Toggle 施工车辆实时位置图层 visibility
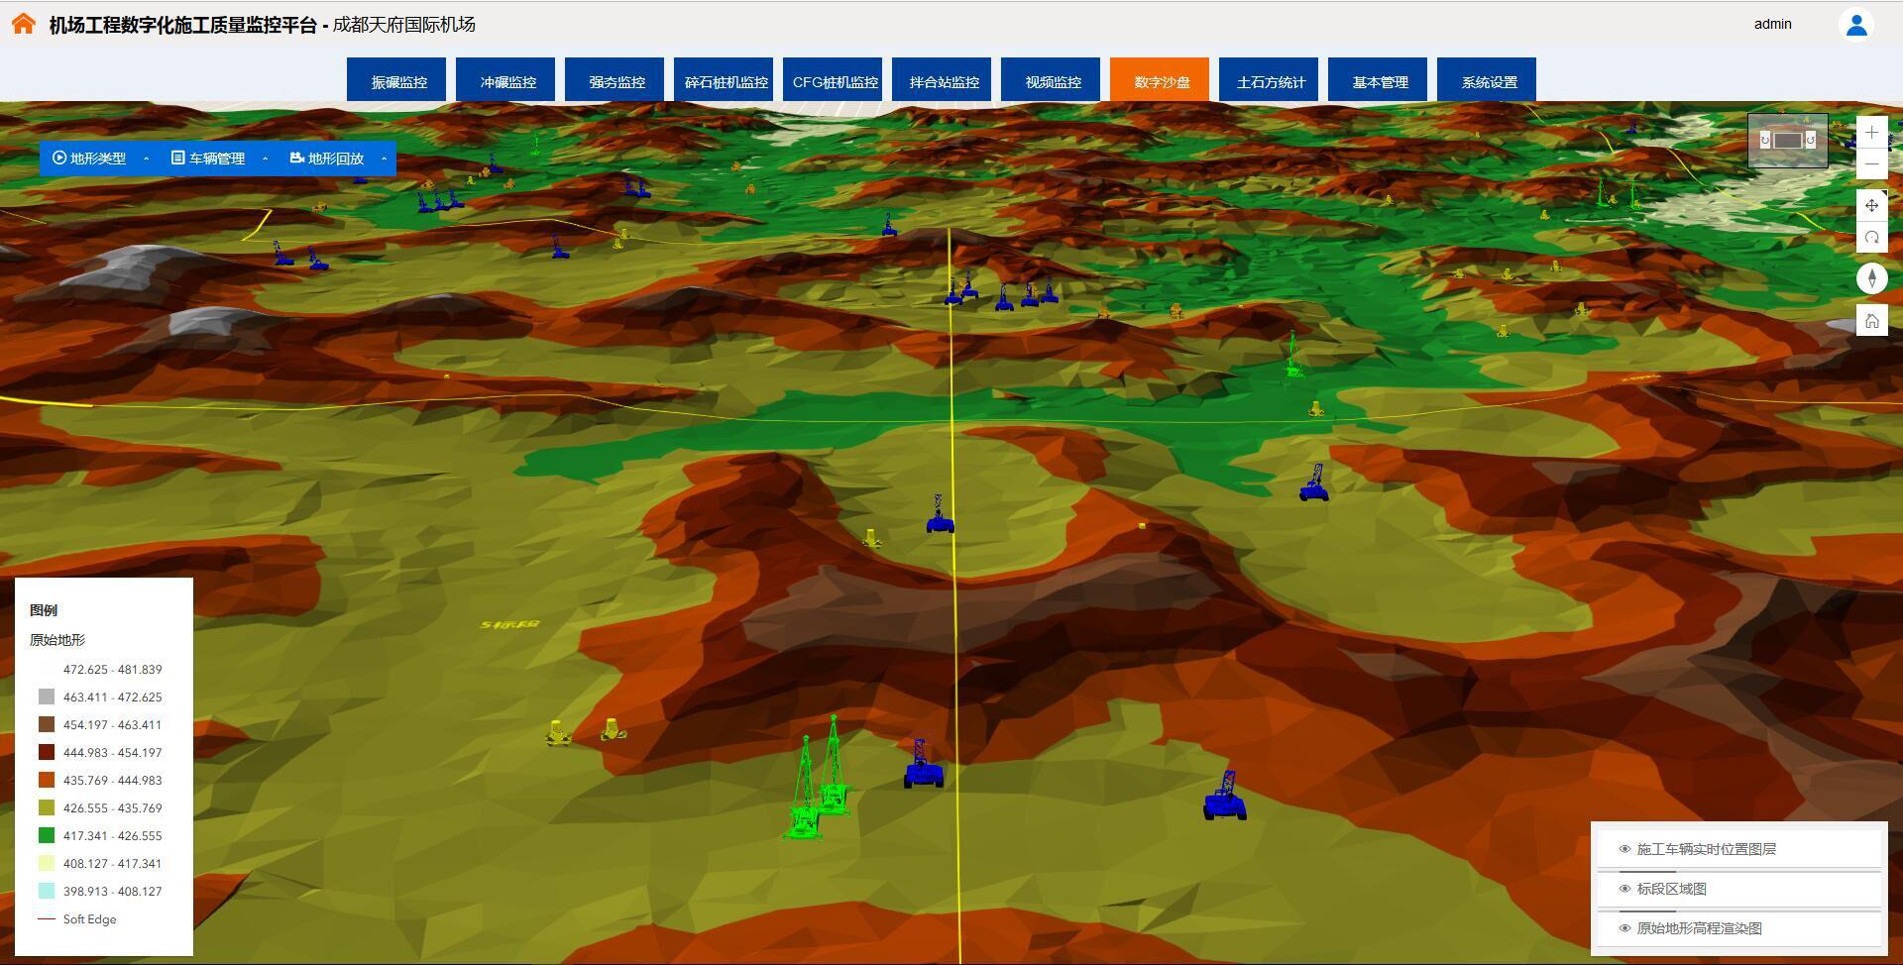This screenshot has height=965, width=1903. 1624,849
